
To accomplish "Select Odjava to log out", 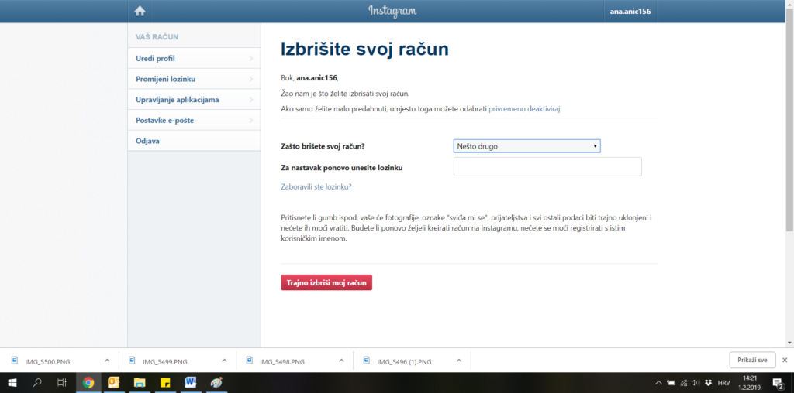I will pos(195,141).
